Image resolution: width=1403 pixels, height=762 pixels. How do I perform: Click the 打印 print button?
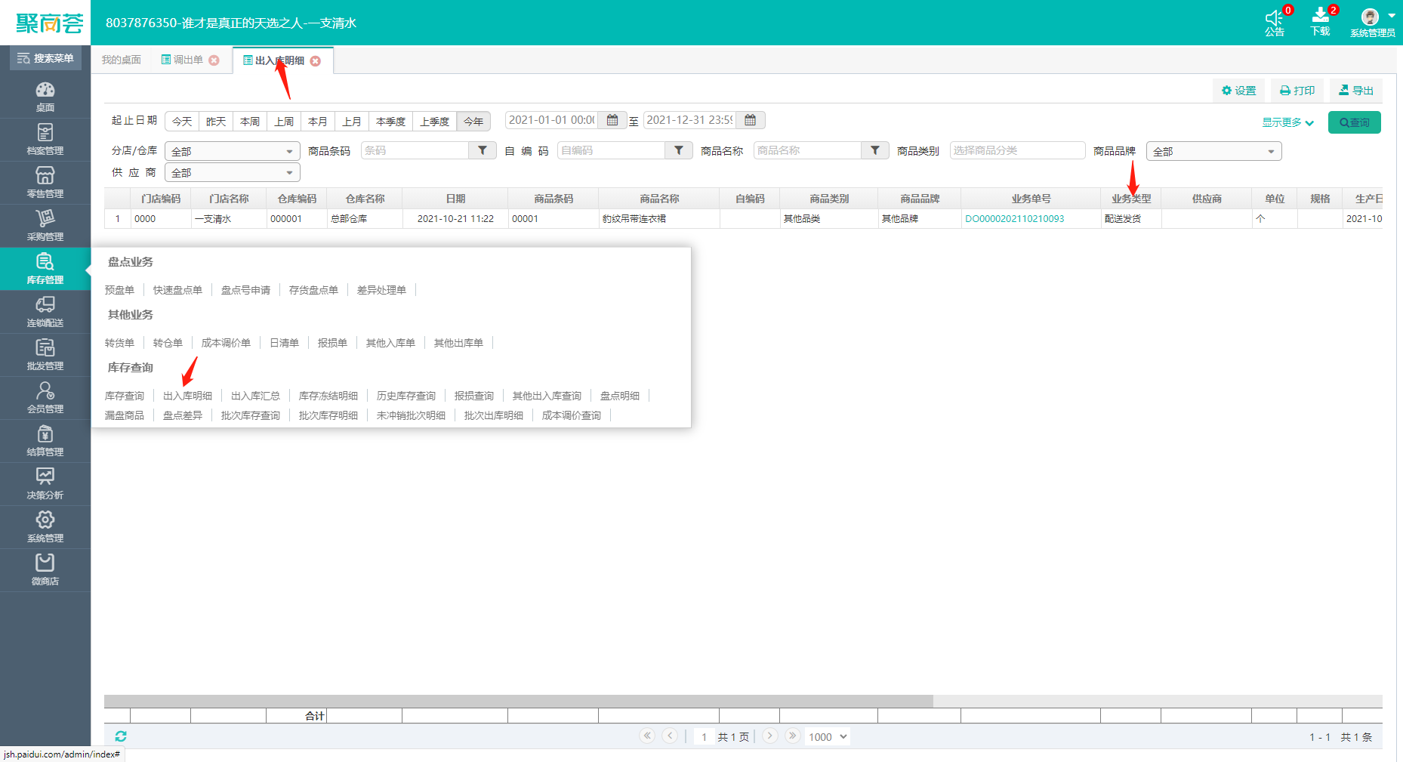coord(1297,91)
